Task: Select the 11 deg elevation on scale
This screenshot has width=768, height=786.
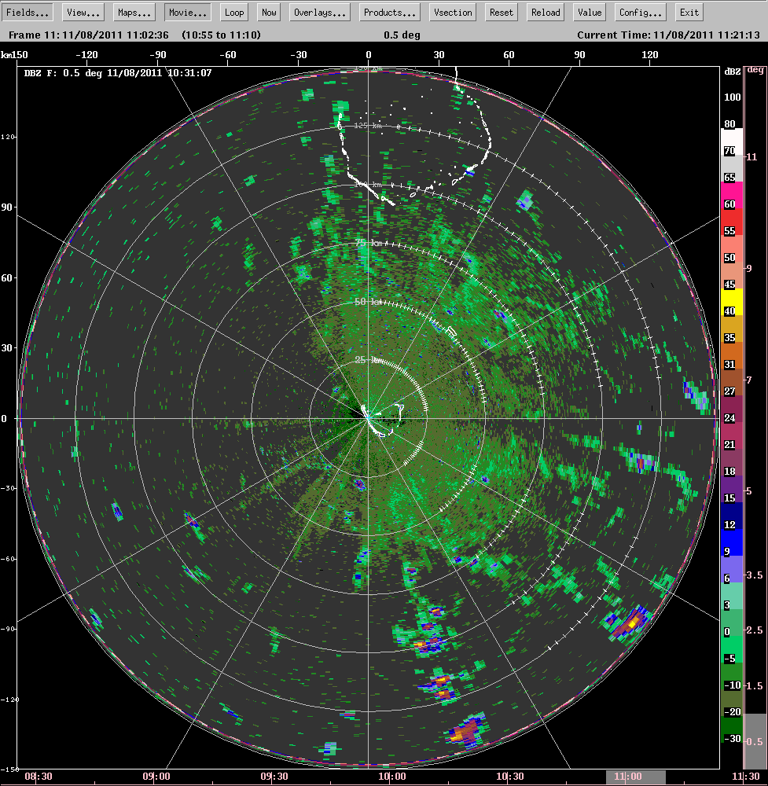Action: click(x=755, y=157)
